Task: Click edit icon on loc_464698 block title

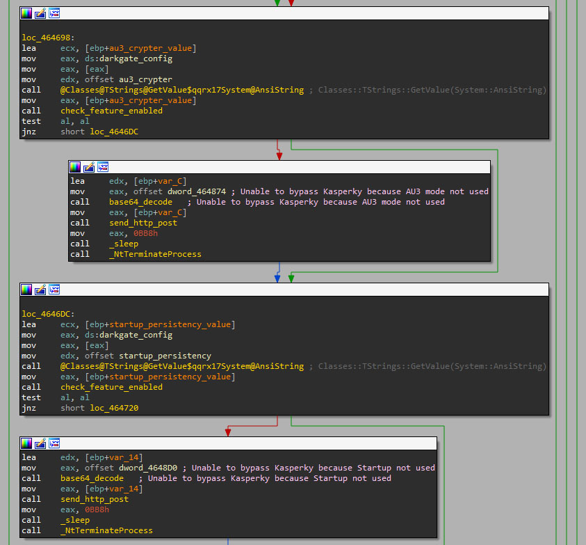Action: click(40, 13)
